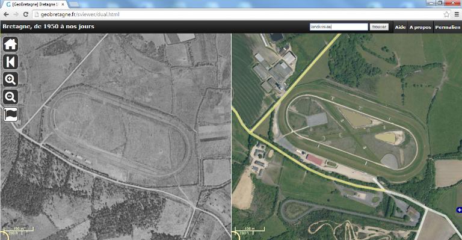
Task: Click the right map scale bar
Action: [x=250, y=230]
